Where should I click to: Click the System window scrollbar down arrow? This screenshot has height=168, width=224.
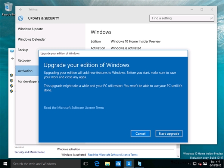[x=178, y=156]
